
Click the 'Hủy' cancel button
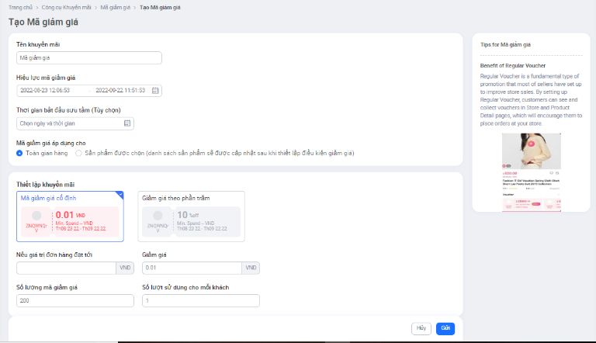pos(421,328)
